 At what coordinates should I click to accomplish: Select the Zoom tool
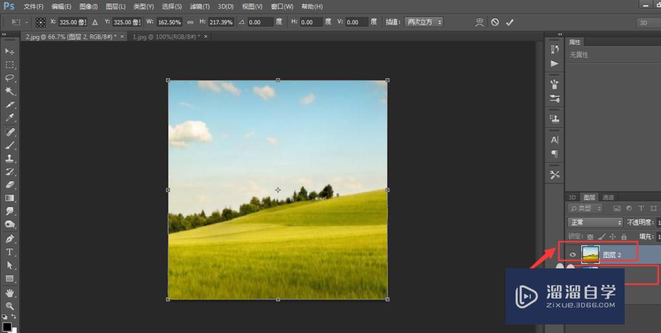(9, 306)
